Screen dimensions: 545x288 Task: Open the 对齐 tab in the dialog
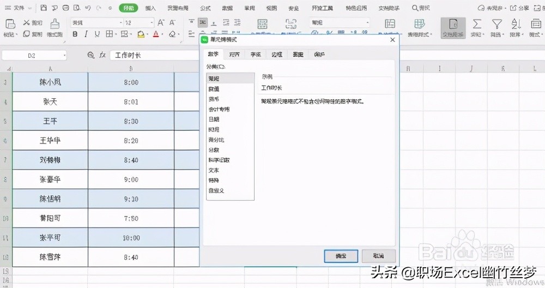point(234,54)
